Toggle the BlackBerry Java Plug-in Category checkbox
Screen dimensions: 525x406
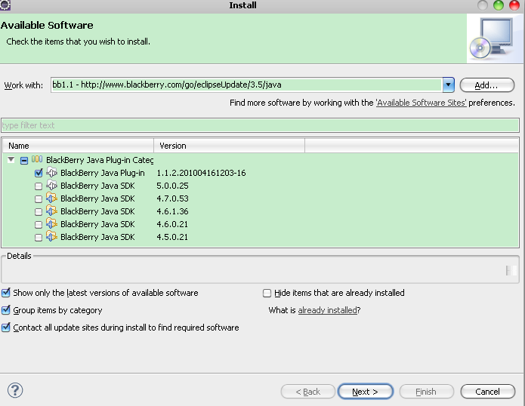tap(23, 160)
